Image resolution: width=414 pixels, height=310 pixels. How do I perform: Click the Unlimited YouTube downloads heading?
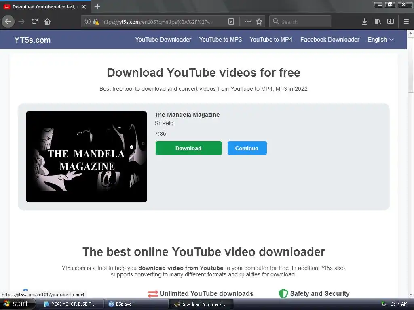[207, 294]
